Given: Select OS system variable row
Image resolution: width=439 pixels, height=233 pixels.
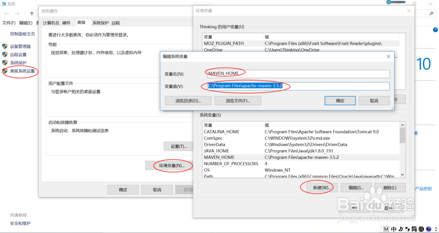Looking at the screenshot, I should coord(301,170).
